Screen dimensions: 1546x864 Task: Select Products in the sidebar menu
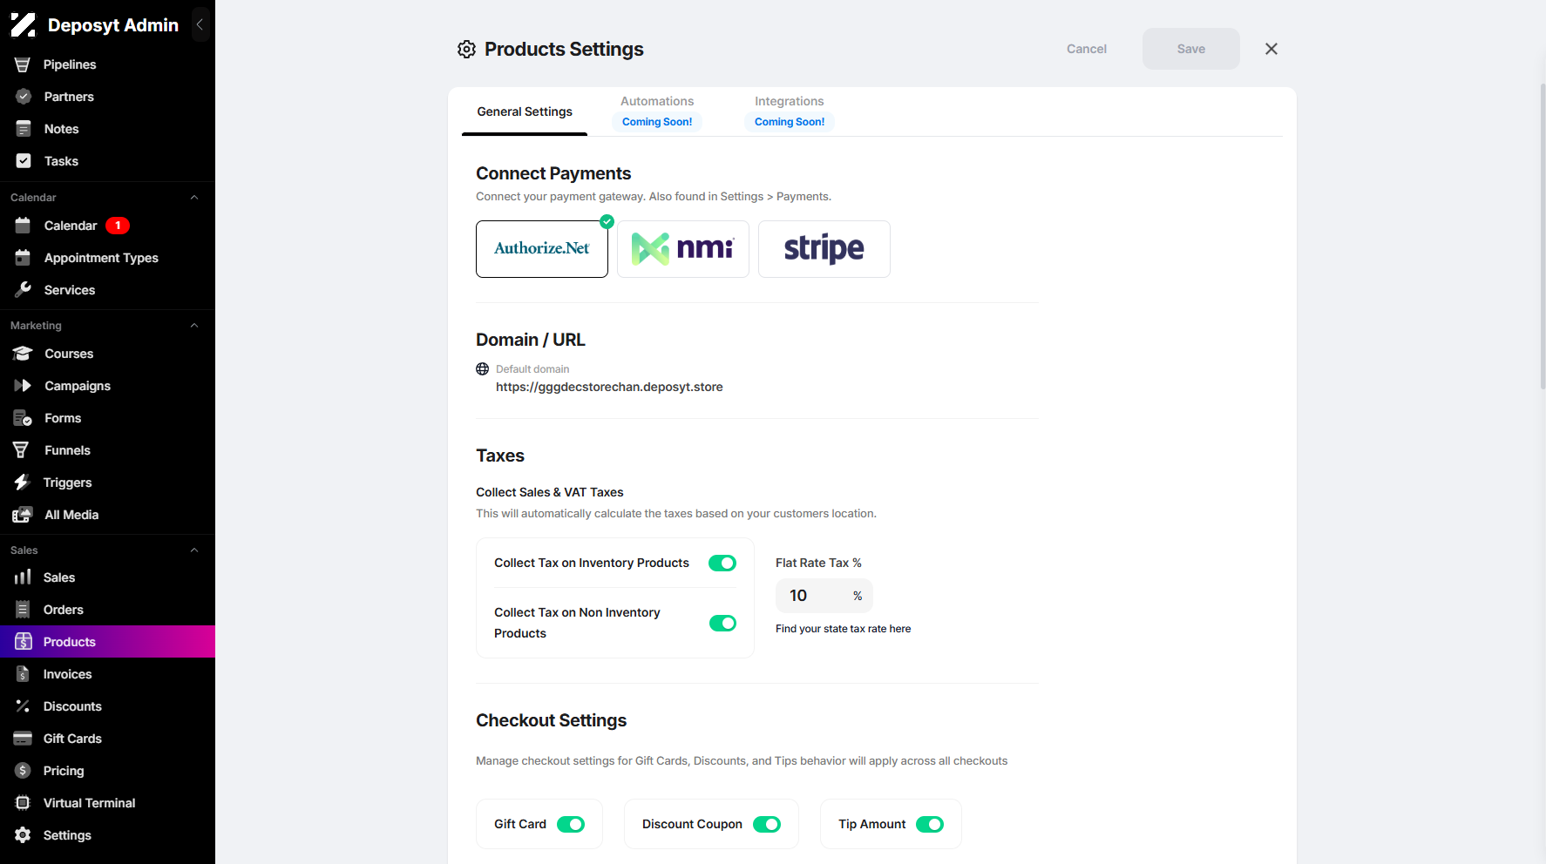[x=107, y=642]
